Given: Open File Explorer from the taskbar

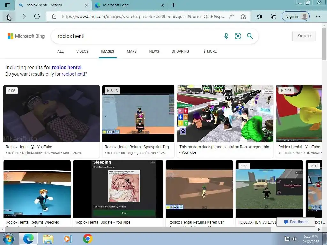Looking at the screenshot, I should point(48,239).
